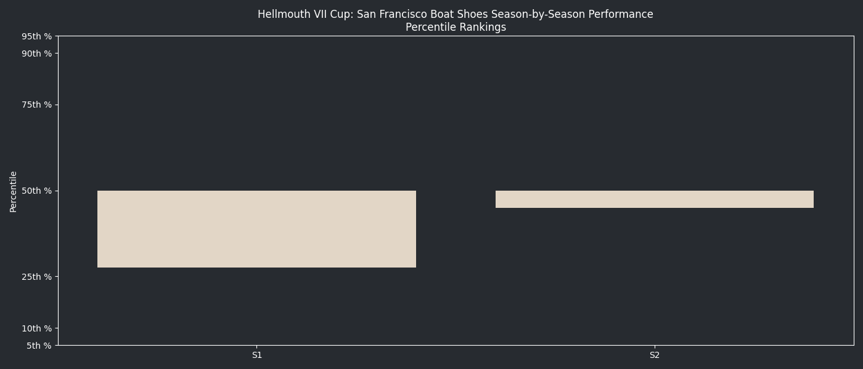
Task: Click the '95th %' y-axis tick label
Action: pos(36,36)
